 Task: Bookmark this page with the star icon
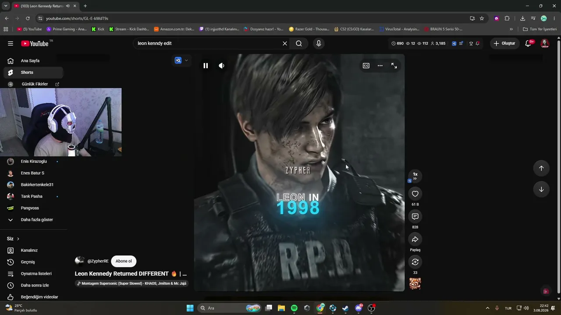(x=482, y=18)
